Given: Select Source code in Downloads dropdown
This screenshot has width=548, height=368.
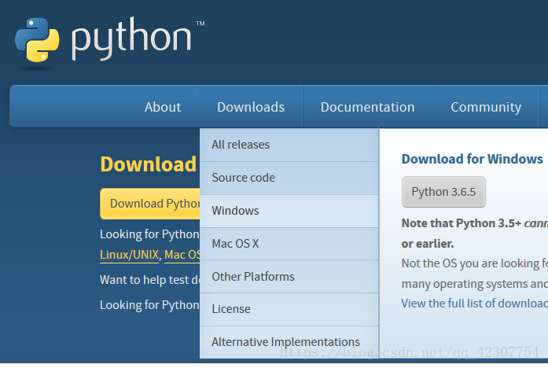Looking at the screenshot, I should click(x=289, y=178).
